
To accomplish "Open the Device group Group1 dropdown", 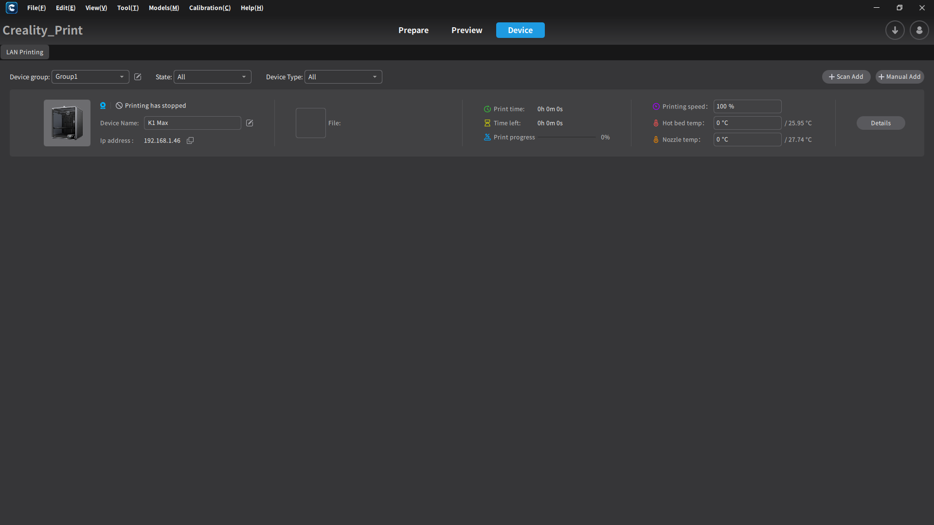I will [x=90, y=77].
